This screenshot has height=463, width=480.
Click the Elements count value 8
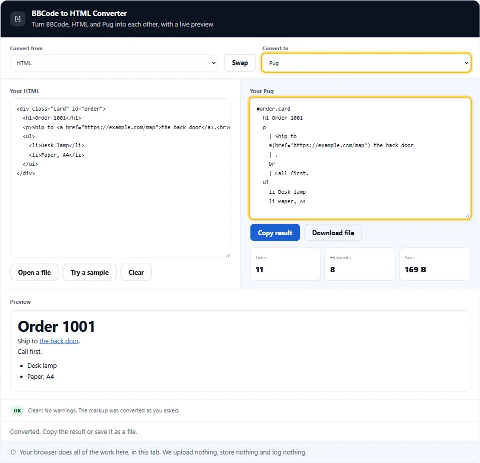point(332,270)
